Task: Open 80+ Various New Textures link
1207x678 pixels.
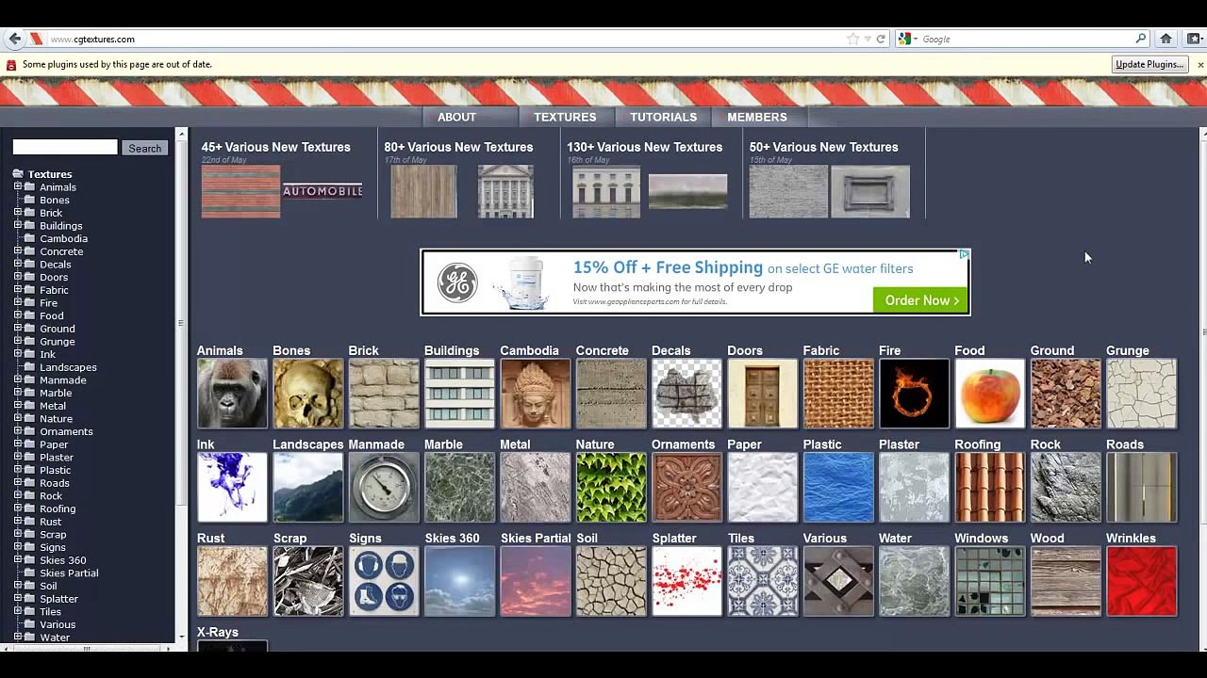Action: [458, 147]
